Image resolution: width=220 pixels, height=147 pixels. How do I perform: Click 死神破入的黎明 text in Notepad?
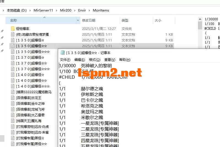(96, 66)
